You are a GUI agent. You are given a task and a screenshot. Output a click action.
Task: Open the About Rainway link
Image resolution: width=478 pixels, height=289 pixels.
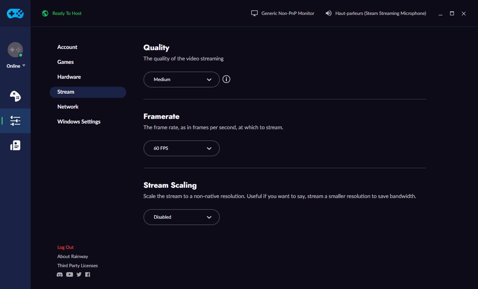tap(73, 257)
